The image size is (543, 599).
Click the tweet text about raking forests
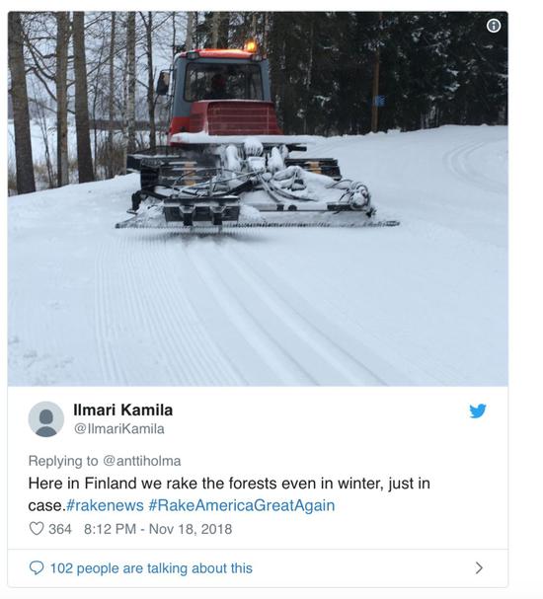(x=229, y=494)
